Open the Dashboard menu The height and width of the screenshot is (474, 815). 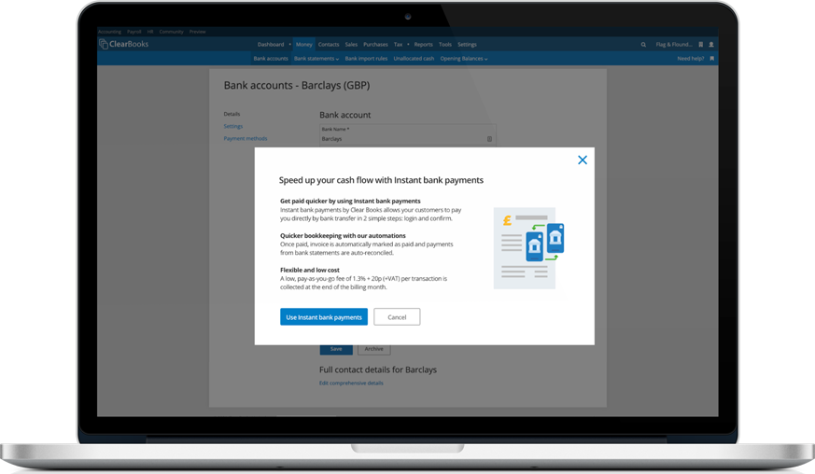point(271,45)
